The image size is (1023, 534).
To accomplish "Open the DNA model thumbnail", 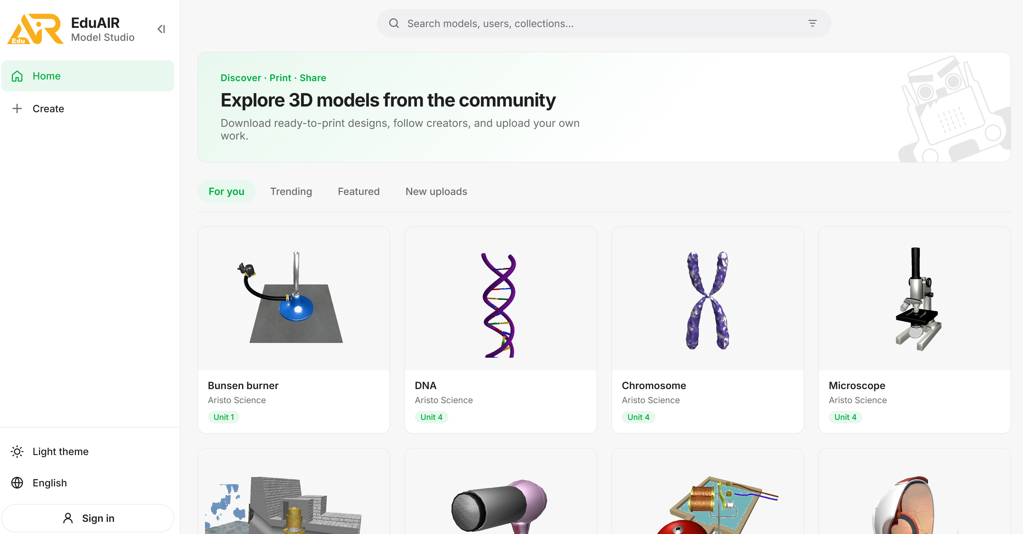I will tap(501, 298).
